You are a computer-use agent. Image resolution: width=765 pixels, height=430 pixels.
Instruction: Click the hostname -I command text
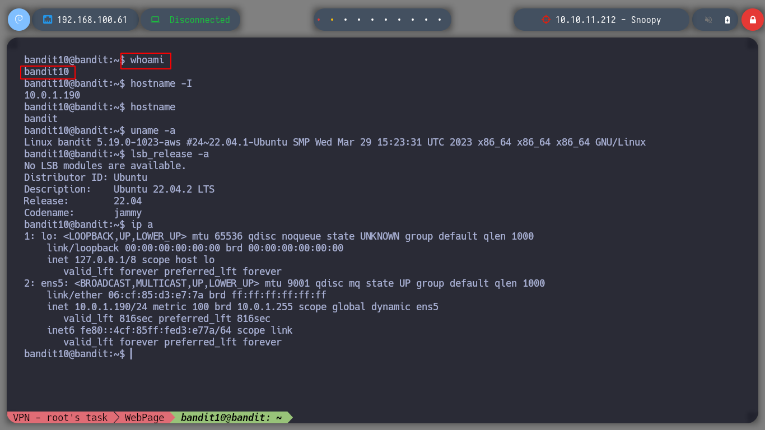(161, 83)
